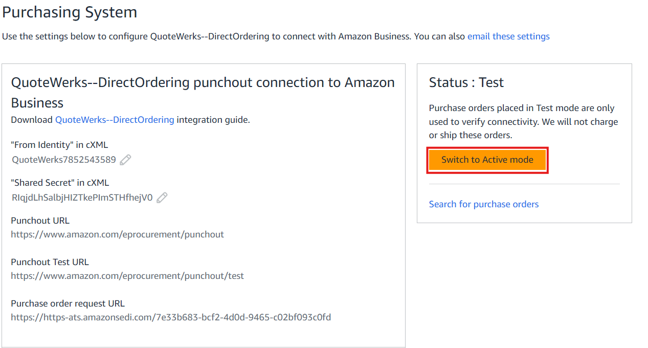Click the amazonsedi purchase order request URL
The image size is (648, 348).
[171, 317]
